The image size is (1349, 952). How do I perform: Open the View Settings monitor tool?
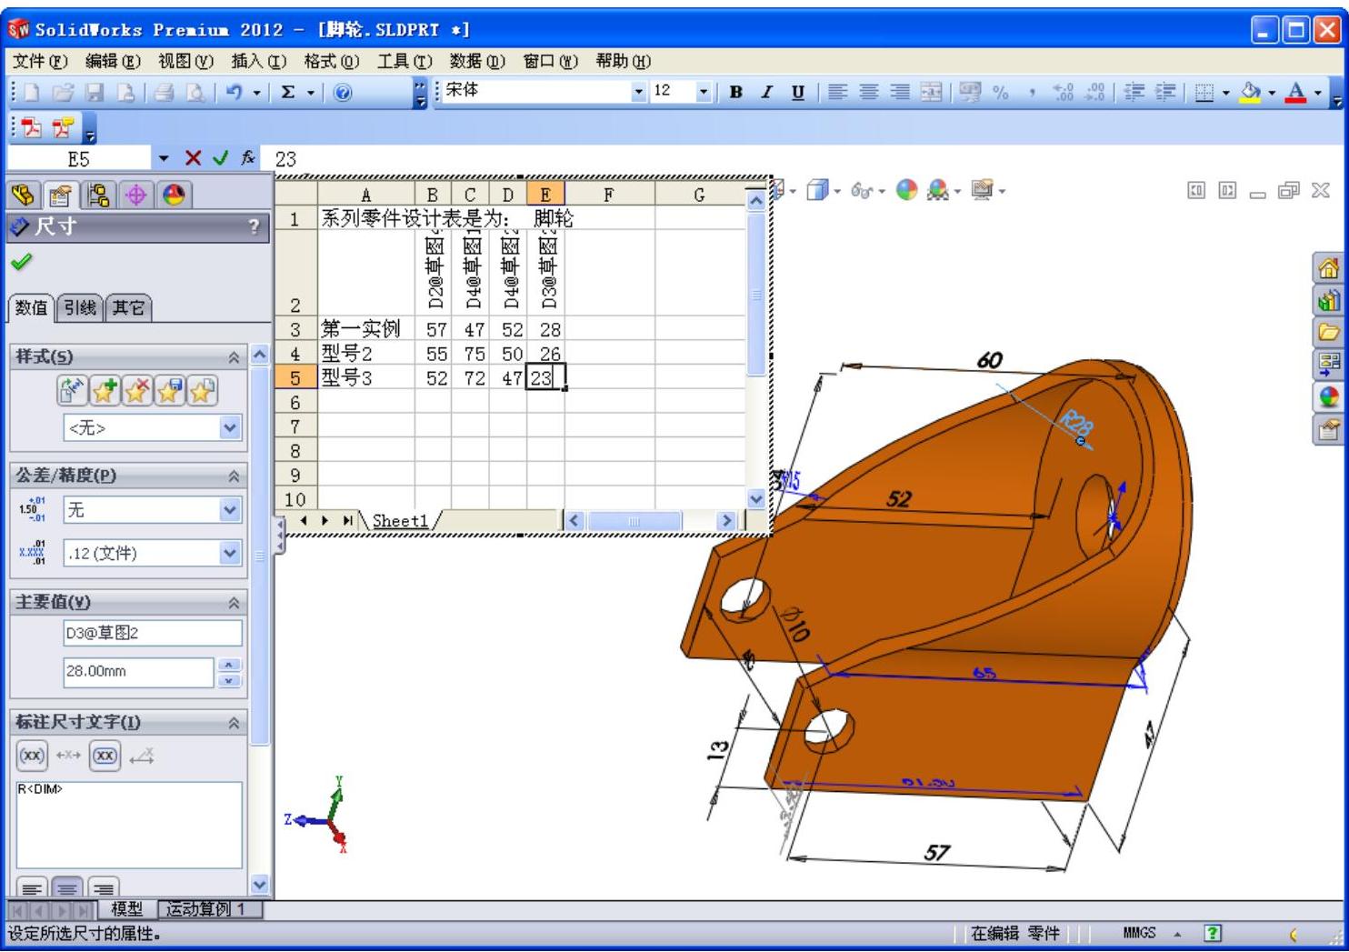click(982, 190)
